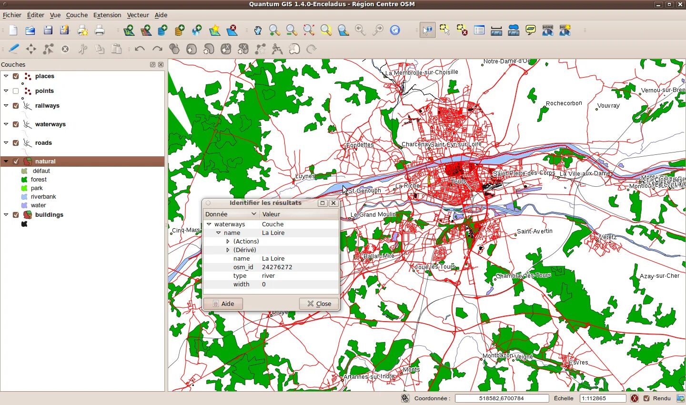
Task: Save the project with the floppy icon
Action: (48, 30)
